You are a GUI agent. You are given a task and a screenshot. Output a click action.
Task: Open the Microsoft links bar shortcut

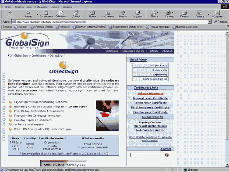(21, 27)
